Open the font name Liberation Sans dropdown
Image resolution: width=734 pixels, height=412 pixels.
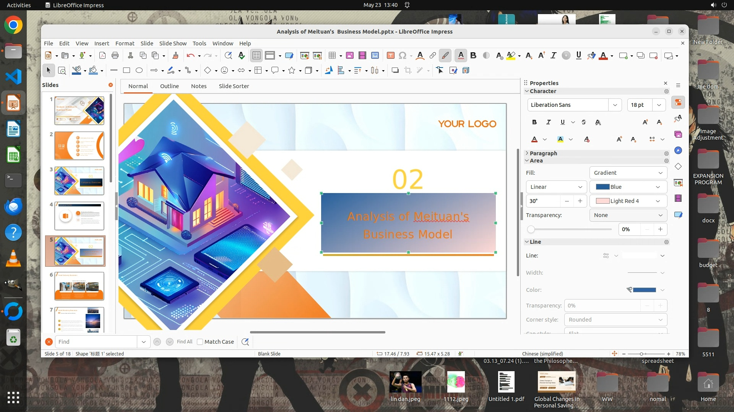615,105
